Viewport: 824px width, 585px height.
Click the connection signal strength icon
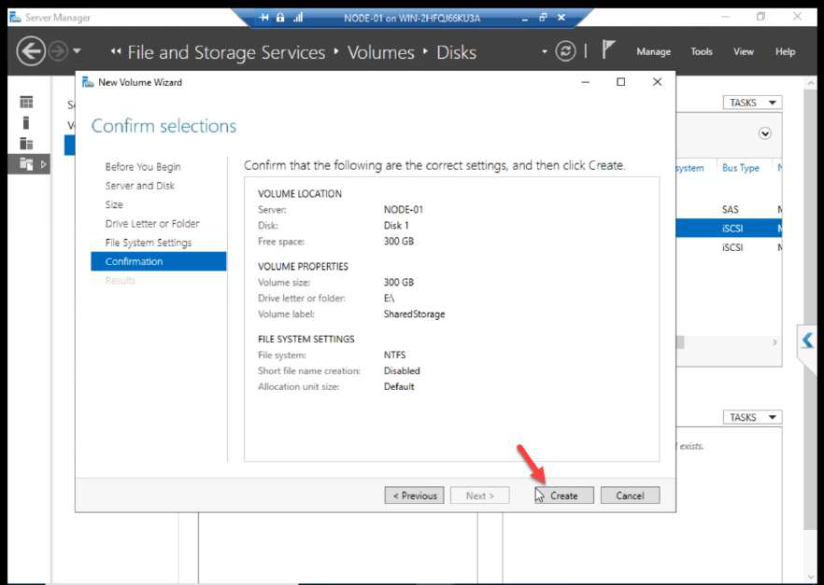click(298, 18)
